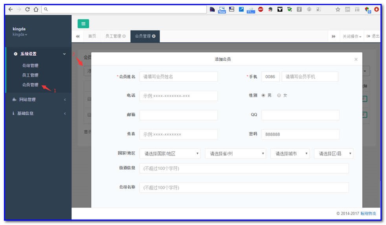The image size is (386, 225).
Task: Click the New-labeled extension icon
Action: tap(222, 10)
